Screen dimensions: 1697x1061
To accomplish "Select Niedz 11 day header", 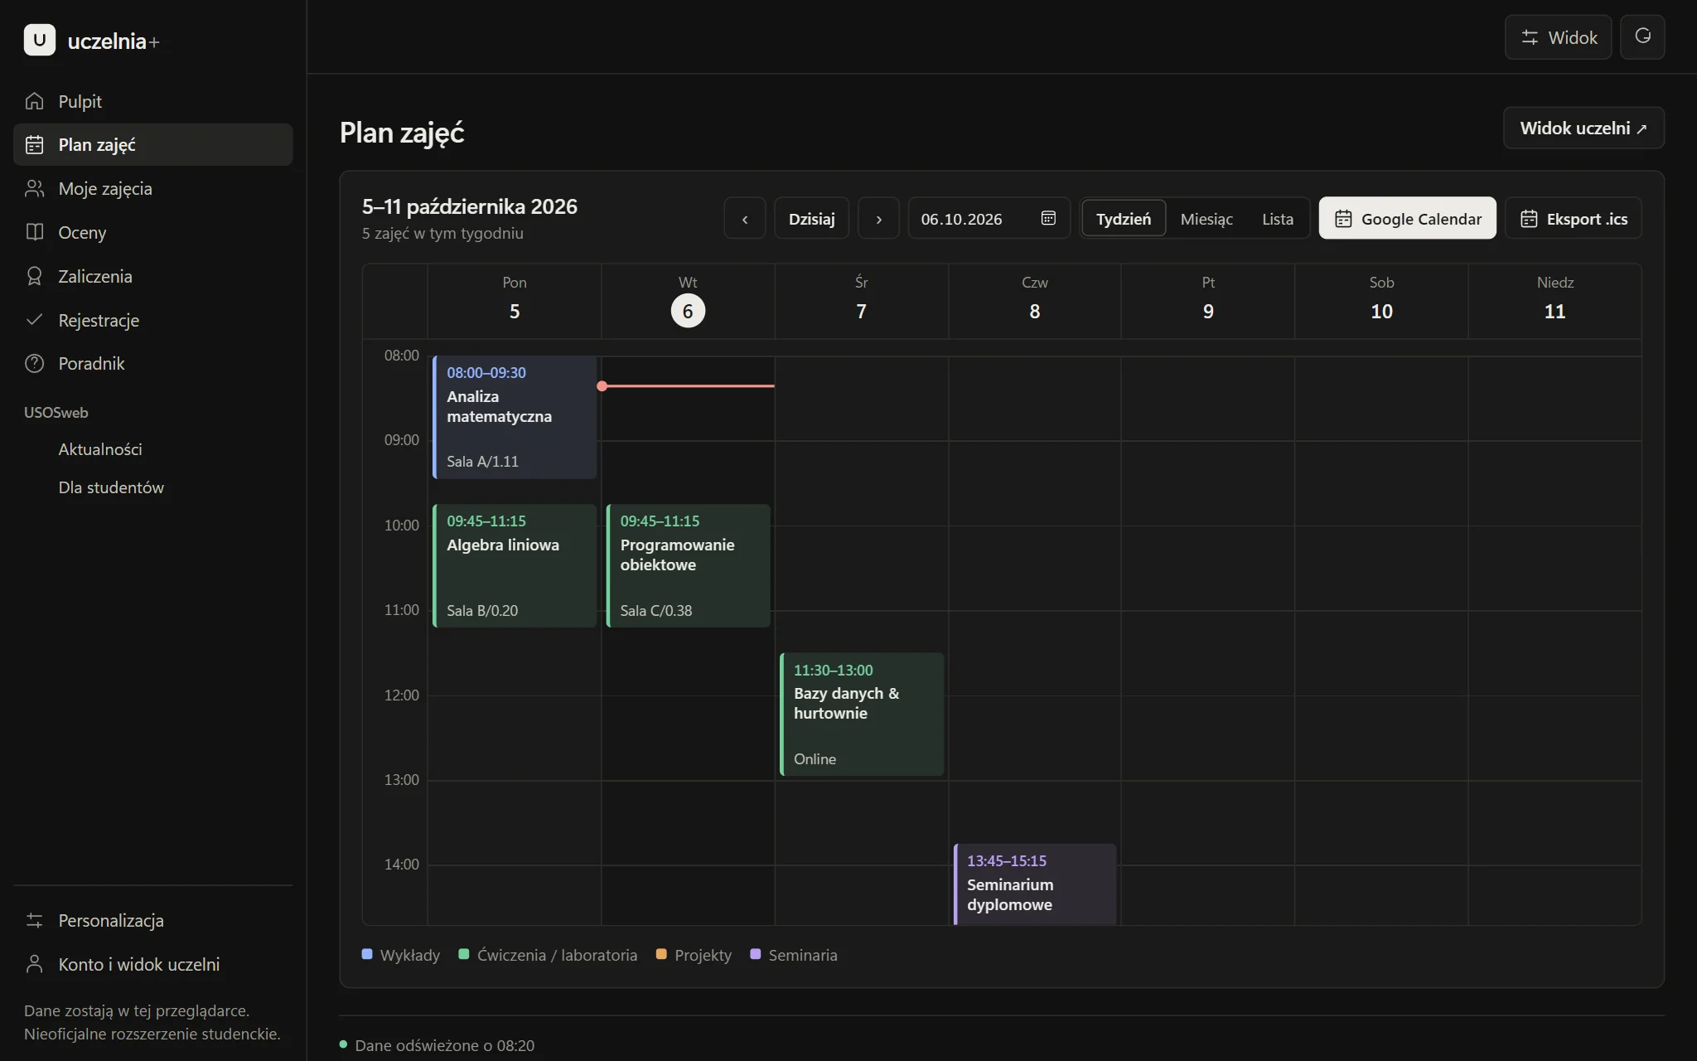I will pos(1555,301).
